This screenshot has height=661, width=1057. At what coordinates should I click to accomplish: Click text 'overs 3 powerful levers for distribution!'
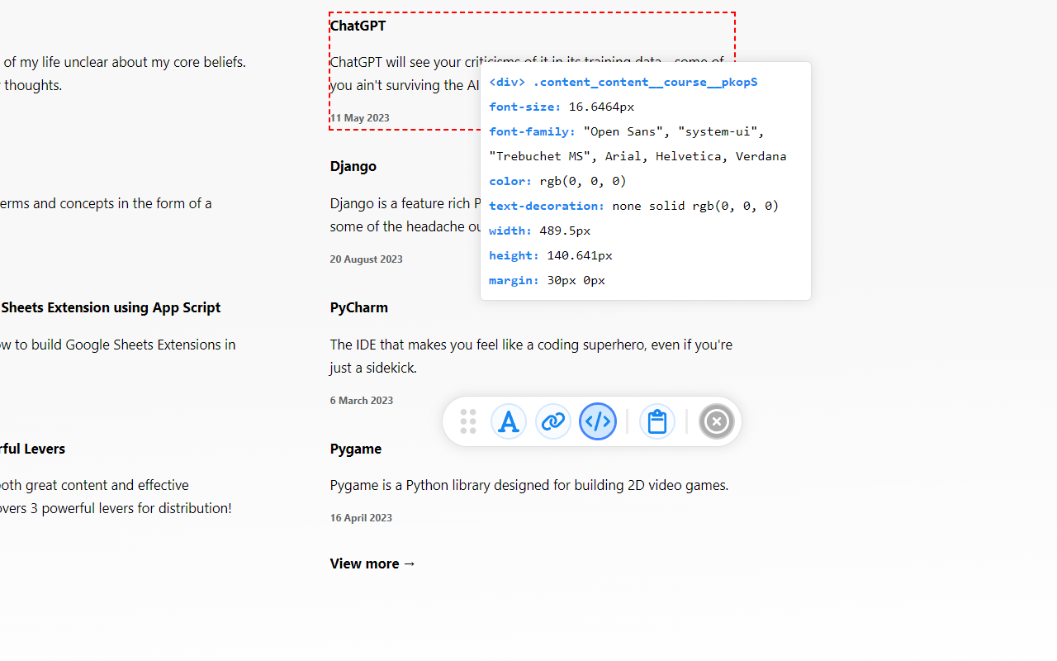pos(116,508)
